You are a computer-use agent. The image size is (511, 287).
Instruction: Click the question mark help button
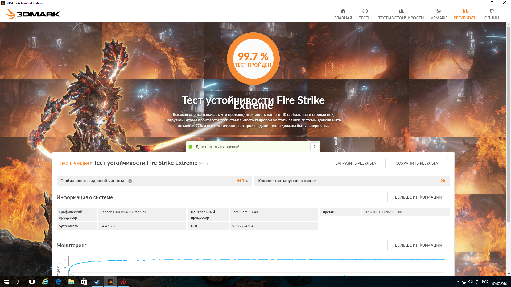tap(315, 147)
